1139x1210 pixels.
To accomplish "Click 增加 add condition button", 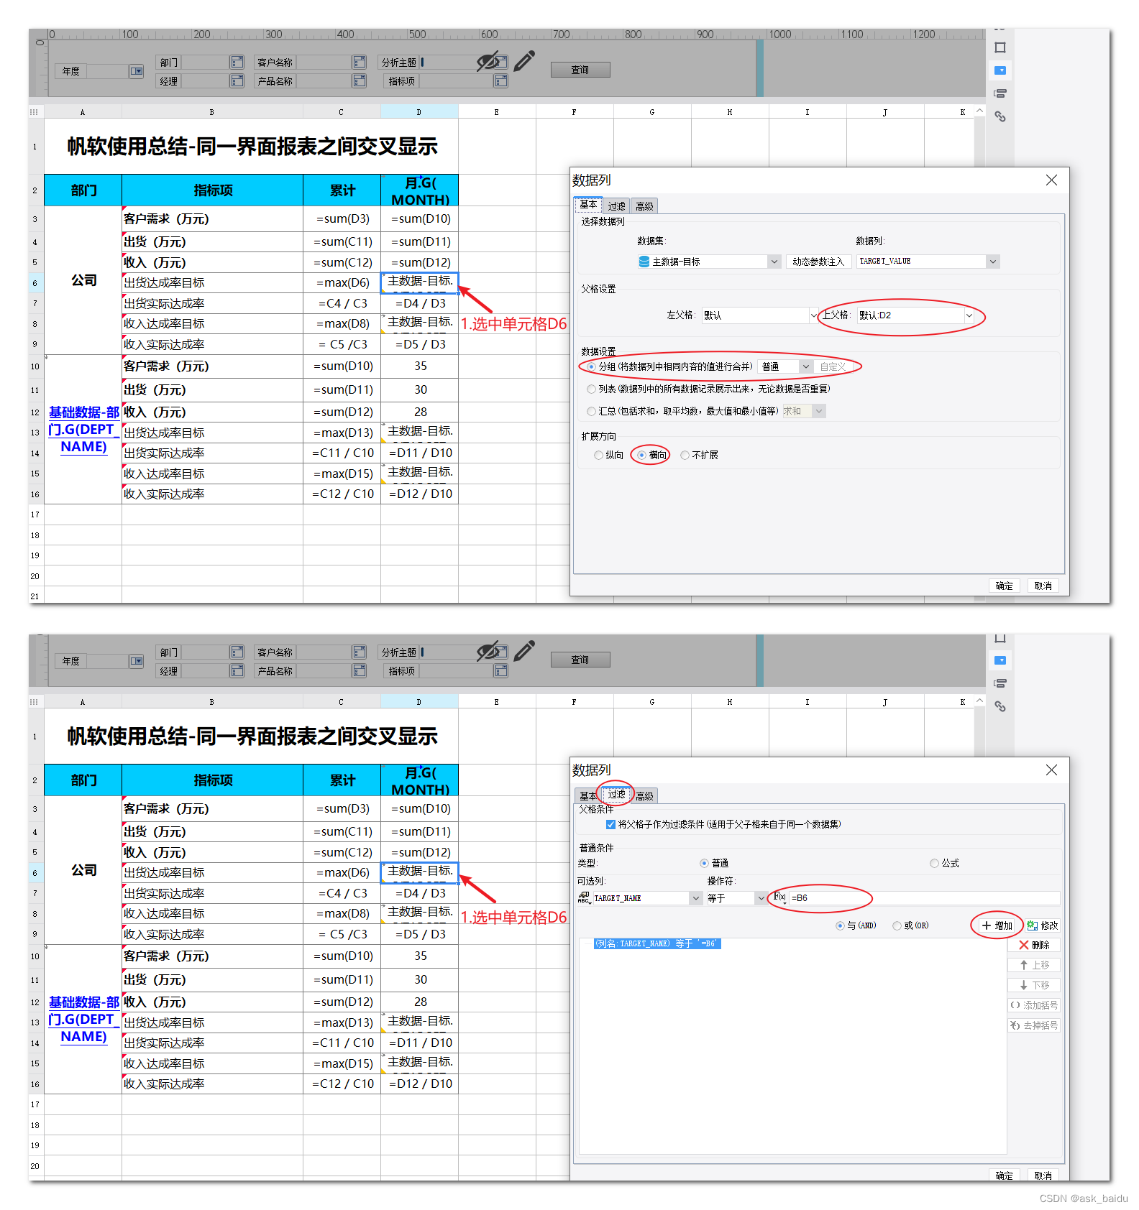I will pos(997,925).
